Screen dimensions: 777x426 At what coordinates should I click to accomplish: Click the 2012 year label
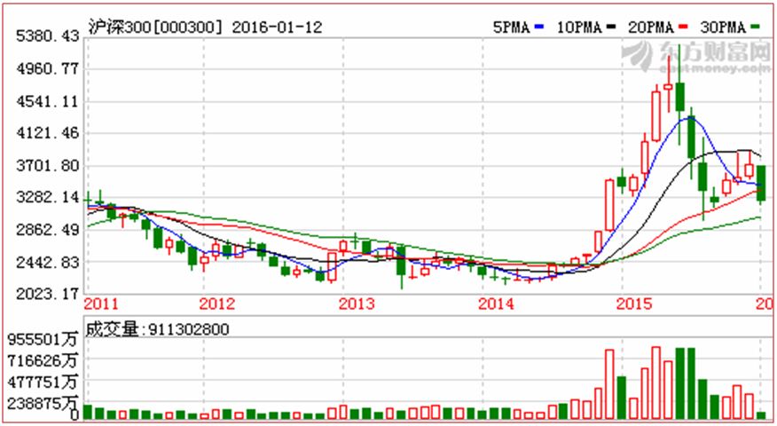click(217, 304)
